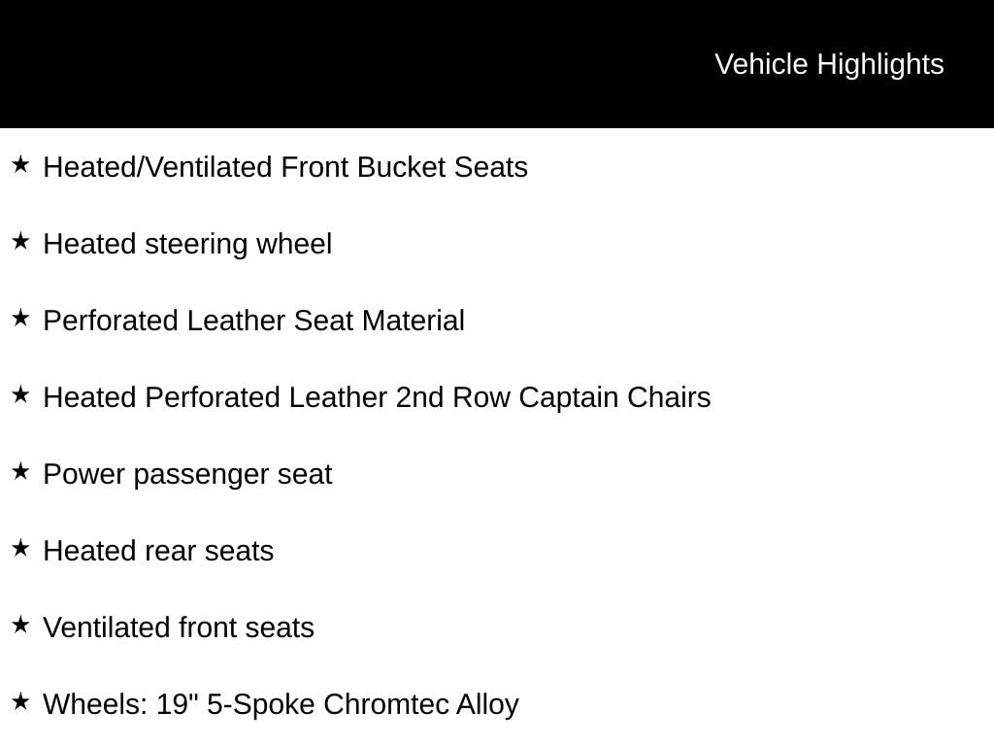Click the Ventilated front seats text
The width and height of the screenshot is (994, 746).
click(179, 628)
